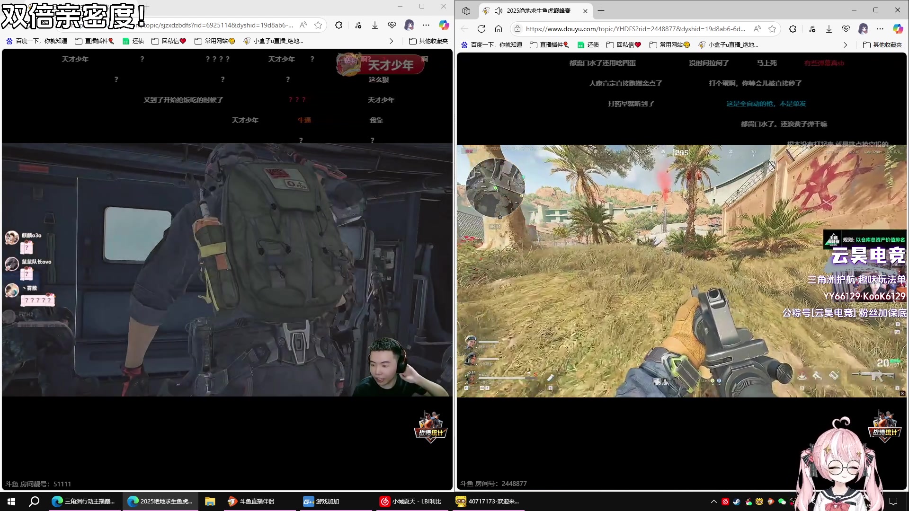Open Read aloud in left browser address bar
Image resolution: width=909 pixels, height=511 pixels.
(303, 25)
